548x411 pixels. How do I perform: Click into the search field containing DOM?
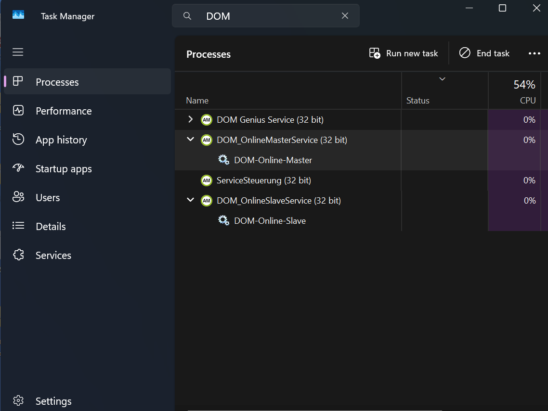(x=270, y=16)
